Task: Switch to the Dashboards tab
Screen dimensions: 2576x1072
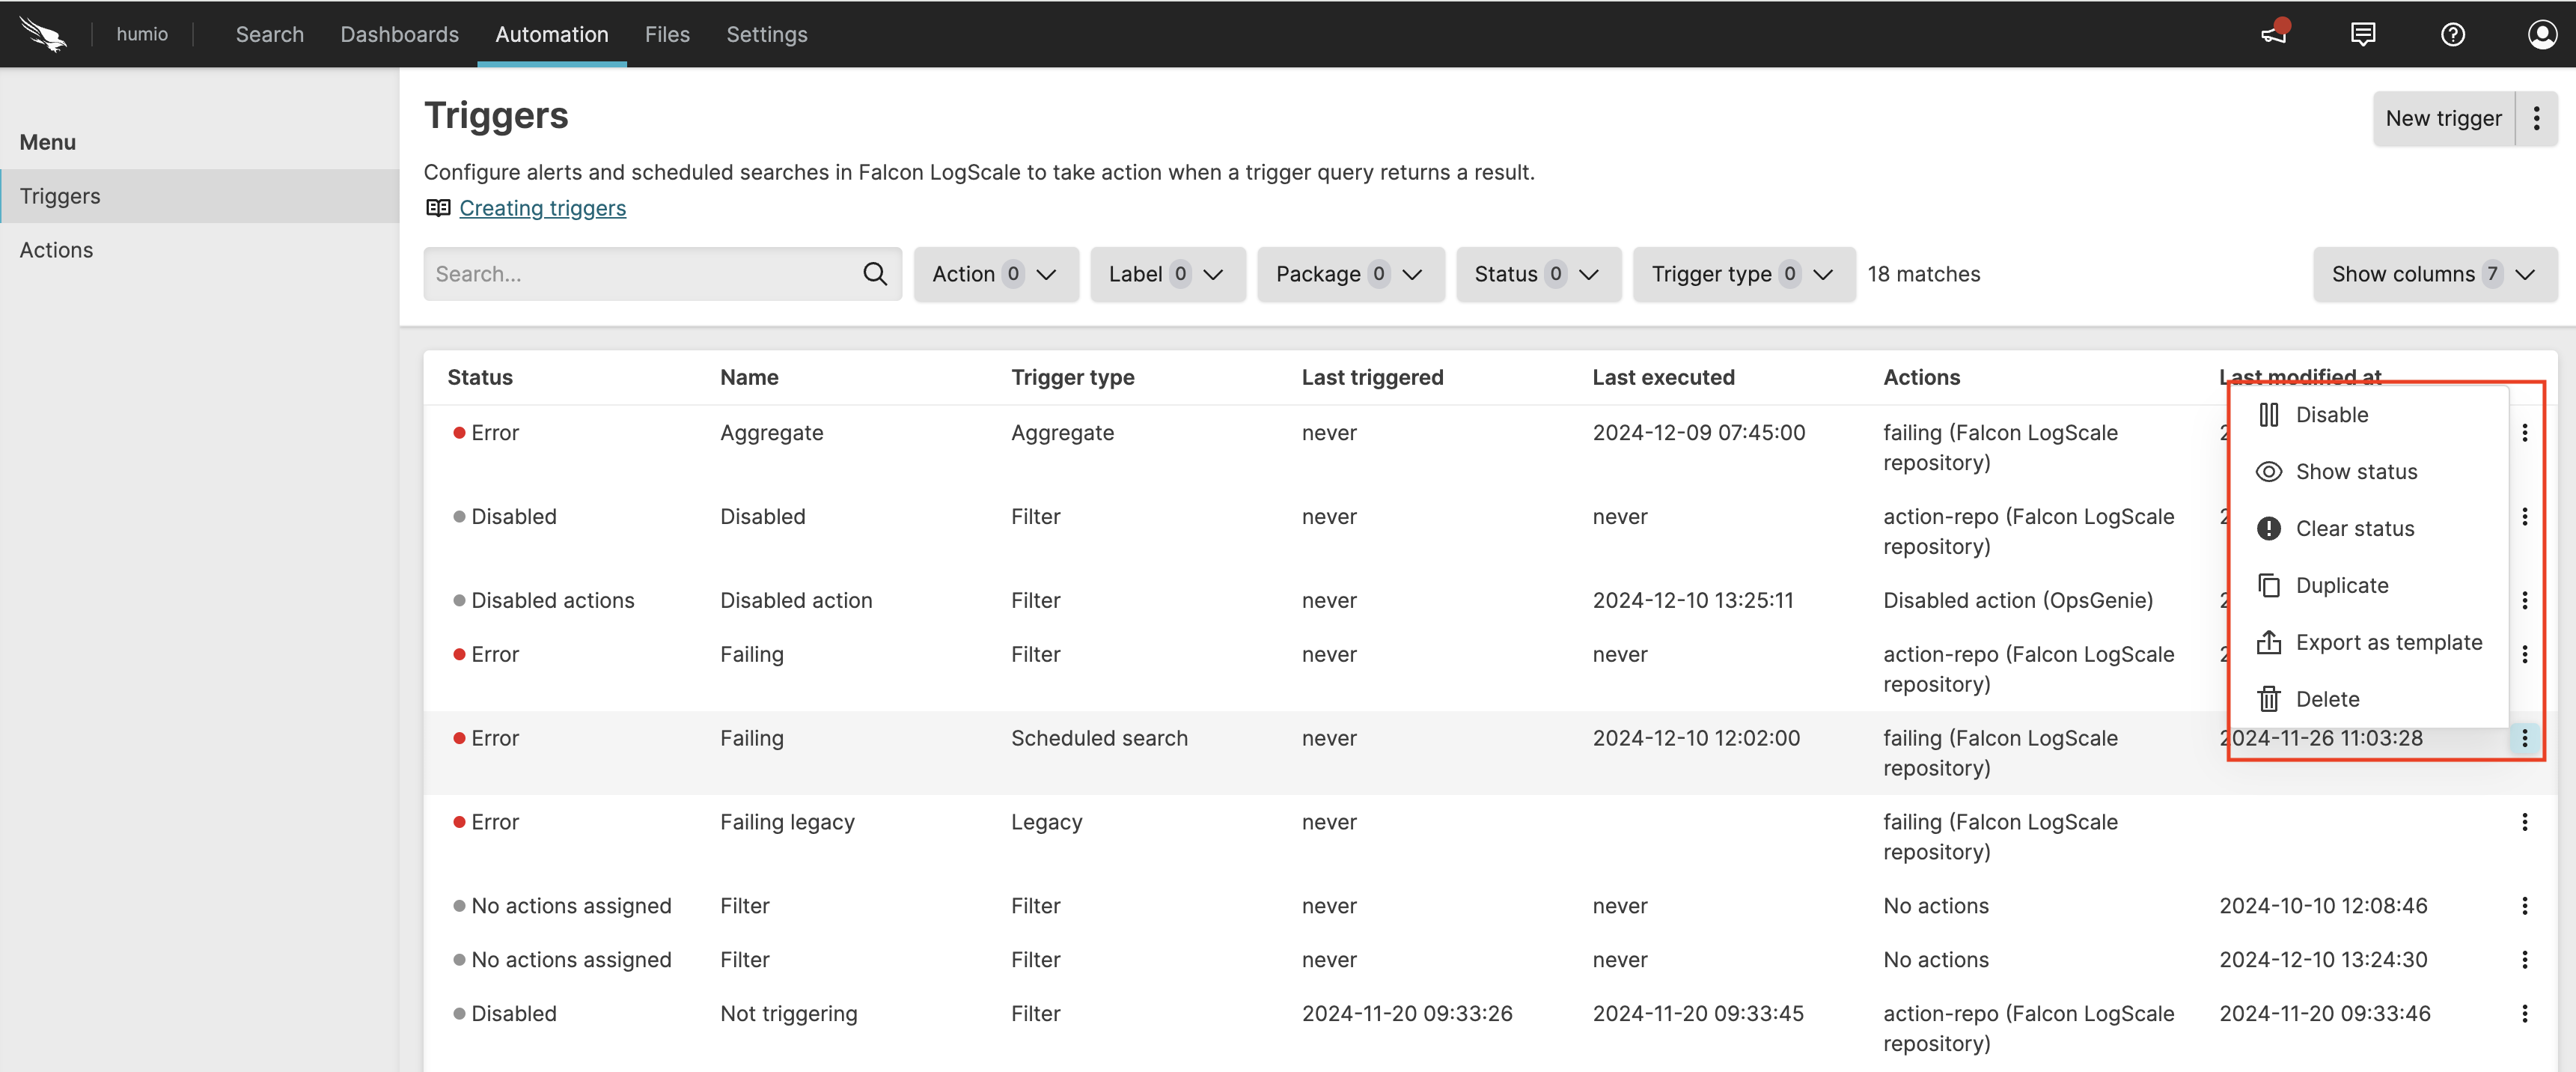Action: 399,34
